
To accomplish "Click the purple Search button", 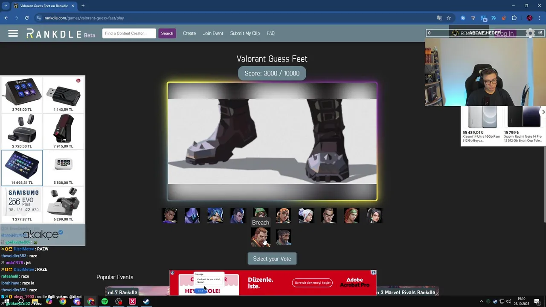I will (x=167, y=33).
